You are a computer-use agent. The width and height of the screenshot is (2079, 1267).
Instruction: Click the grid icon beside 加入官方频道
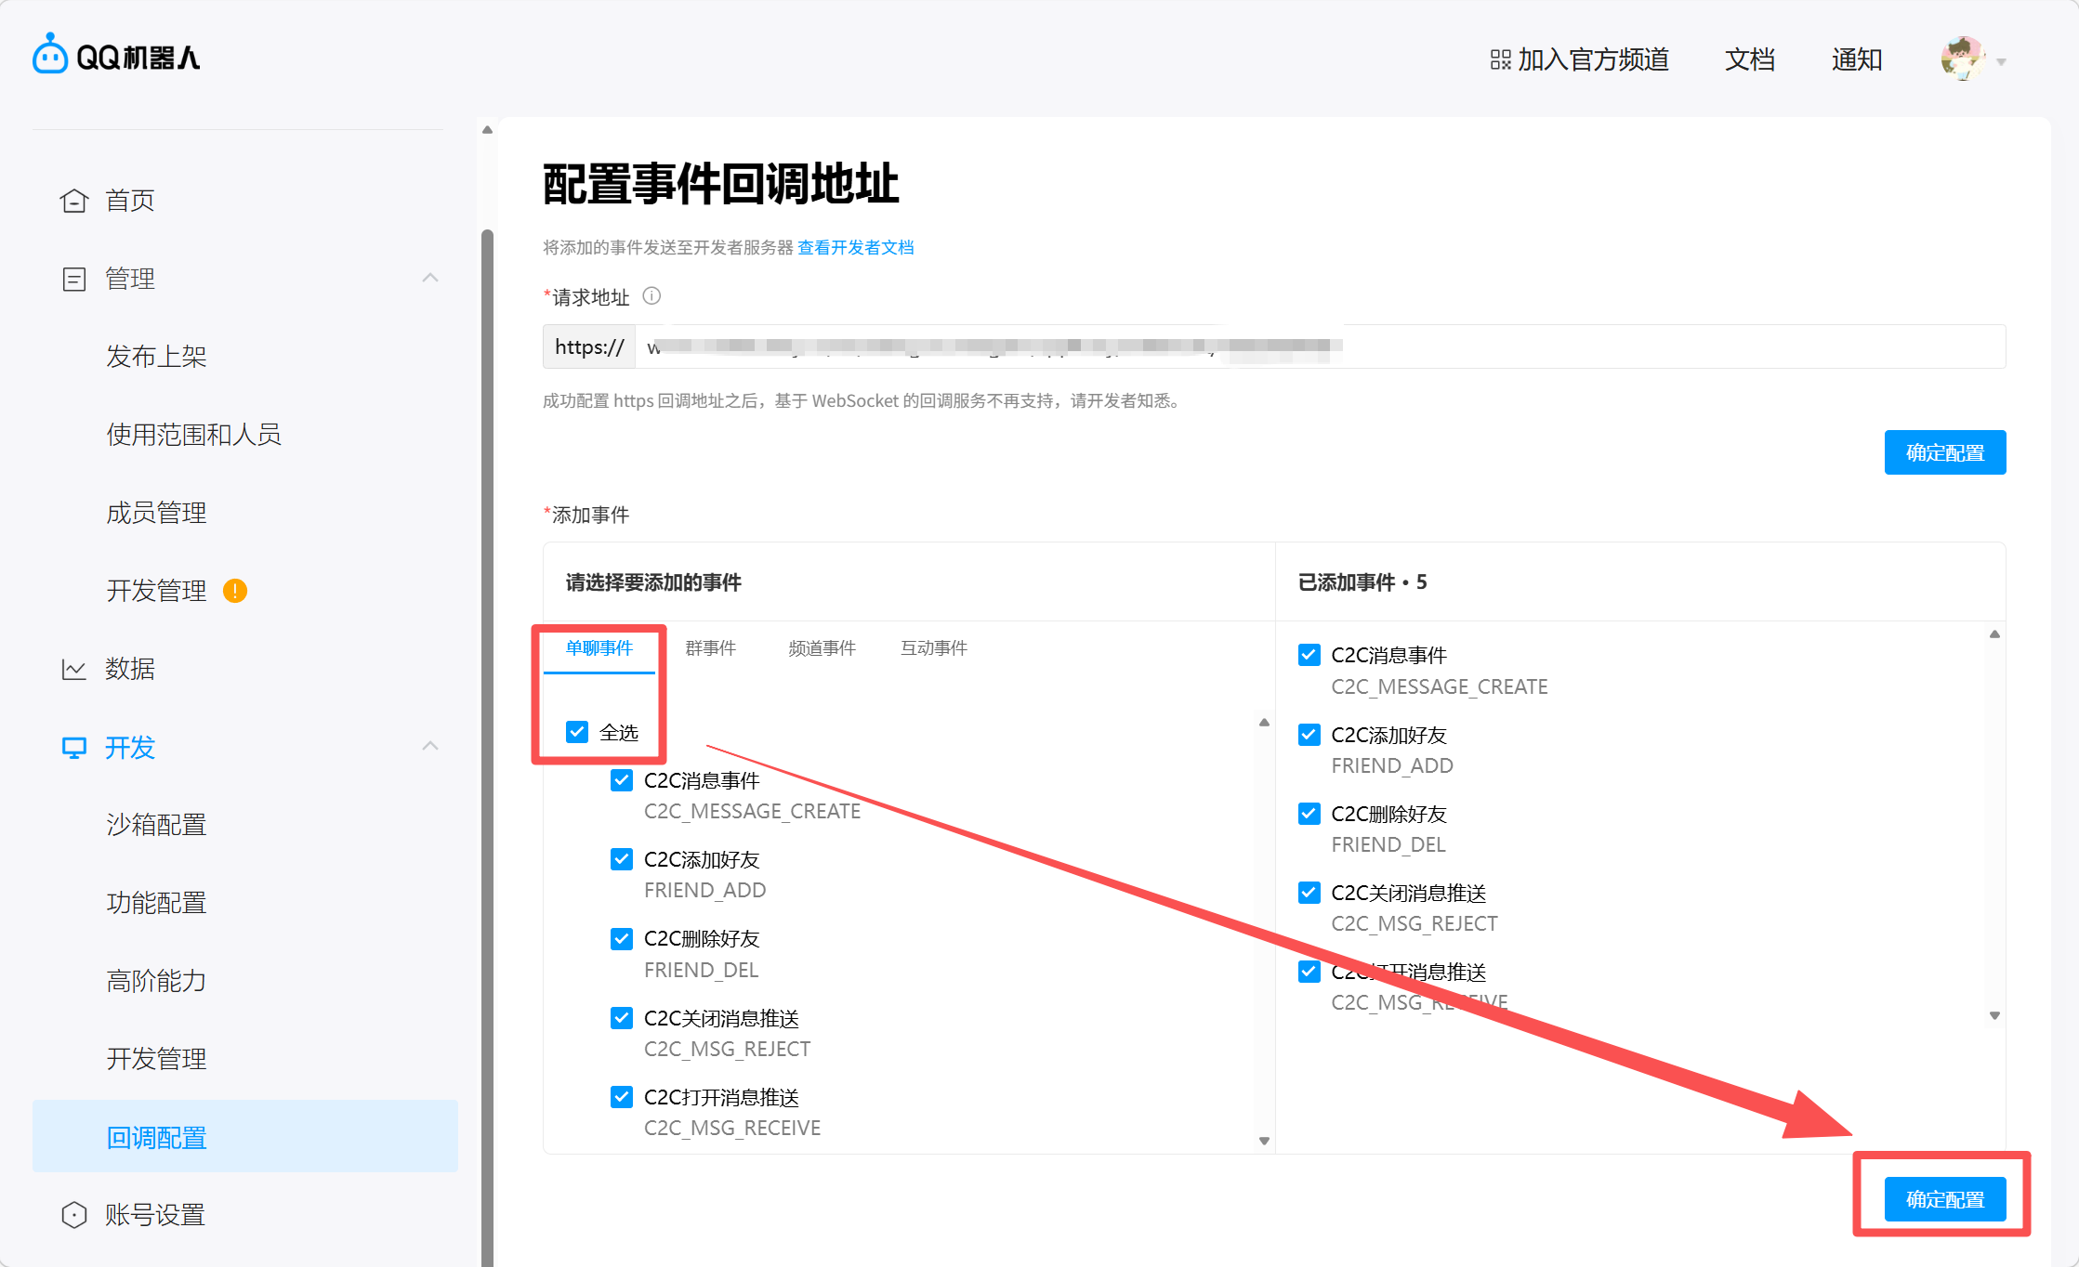[1500, 60]
